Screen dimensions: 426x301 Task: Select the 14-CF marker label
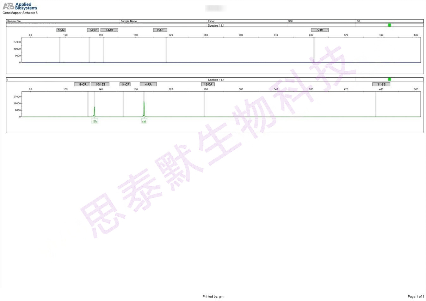[x=125, y=84]
